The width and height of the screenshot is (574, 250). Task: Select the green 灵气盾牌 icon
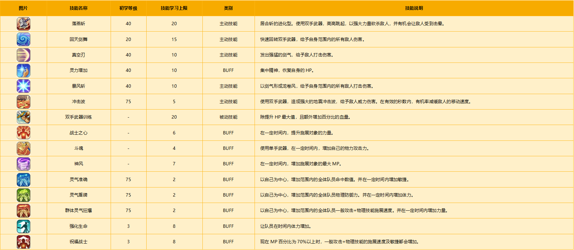[x=24, y=195]
